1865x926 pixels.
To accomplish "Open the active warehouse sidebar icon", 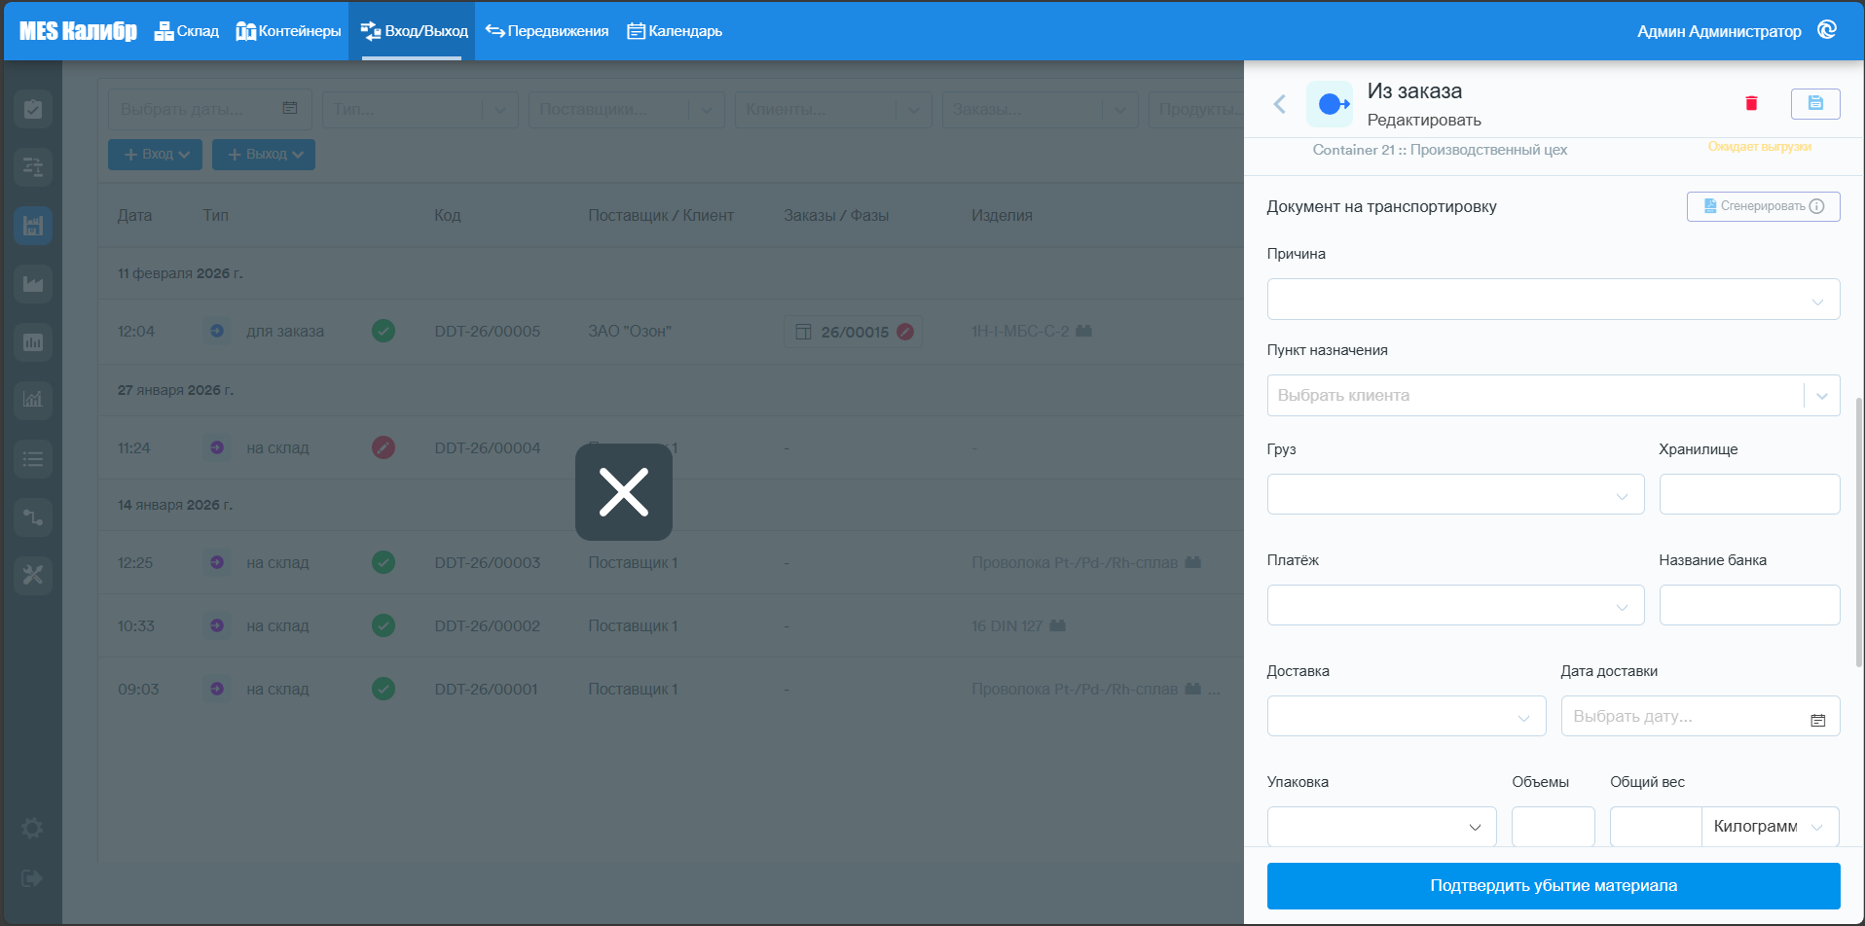I will 33,226.
